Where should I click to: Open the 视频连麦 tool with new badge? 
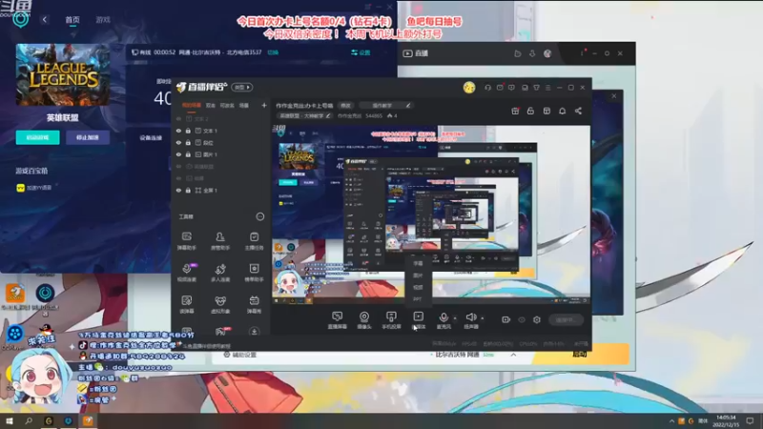(x=186, y=273)
